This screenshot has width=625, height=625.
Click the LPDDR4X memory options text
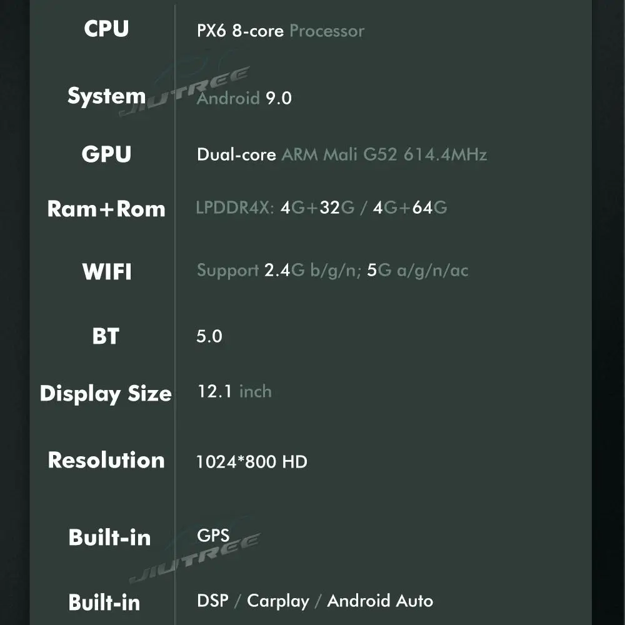tap(321, 208)
